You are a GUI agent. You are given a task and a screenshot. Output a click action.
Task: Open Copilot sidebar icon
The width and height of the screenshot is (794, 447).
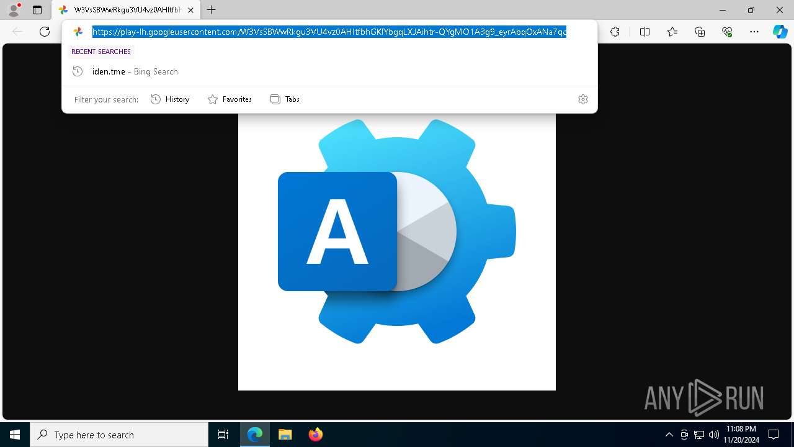(x=780, y=32)
